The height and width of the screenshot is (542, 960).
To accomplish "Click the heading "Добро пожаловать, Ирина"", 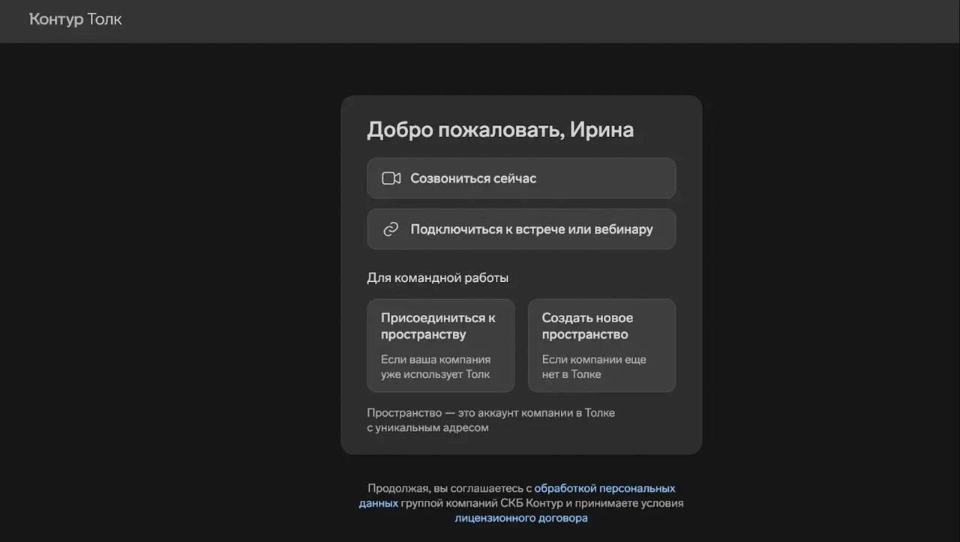I will [x=500, y=129].
